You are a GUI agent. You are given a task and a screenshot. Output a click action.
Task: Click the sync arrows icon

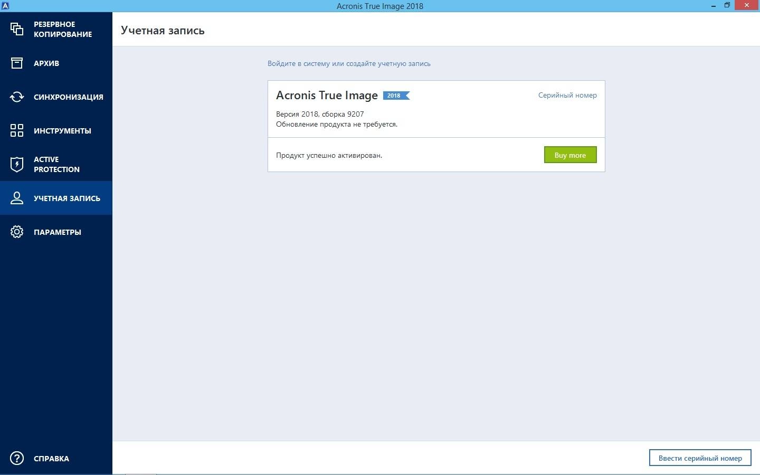(17, 97)
